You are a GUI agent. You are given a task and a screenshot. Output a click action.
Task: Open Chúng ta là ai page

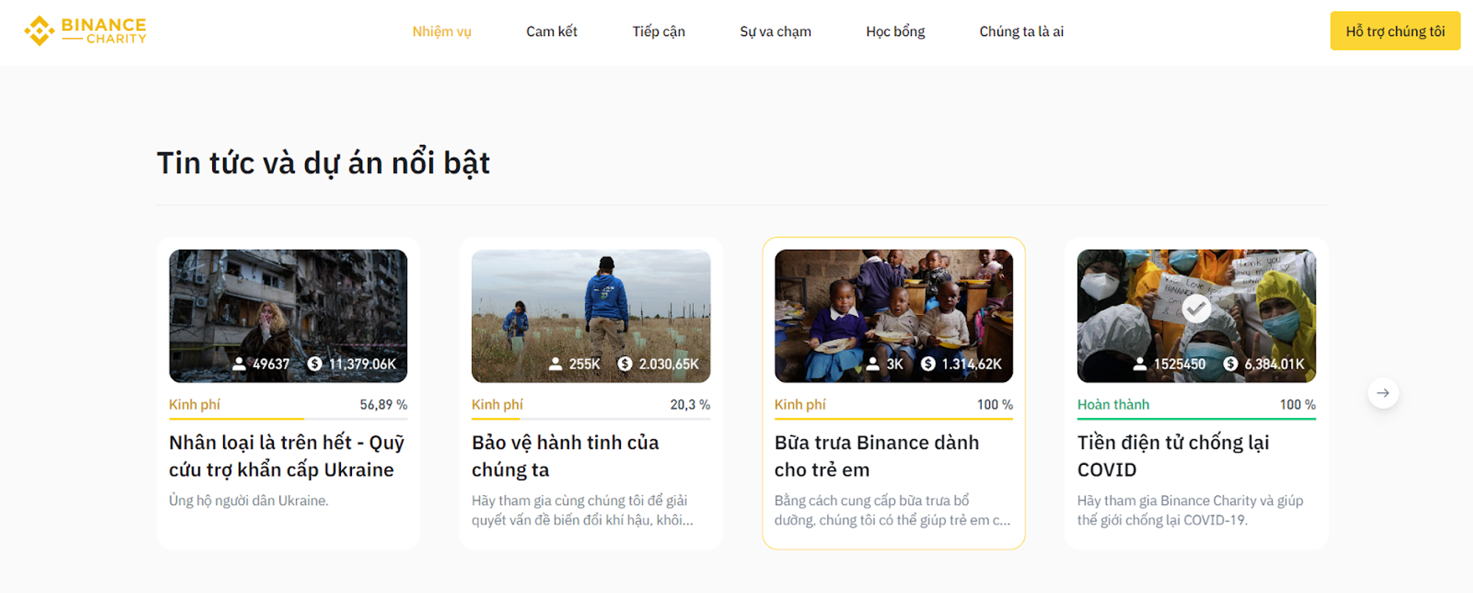1022,32
